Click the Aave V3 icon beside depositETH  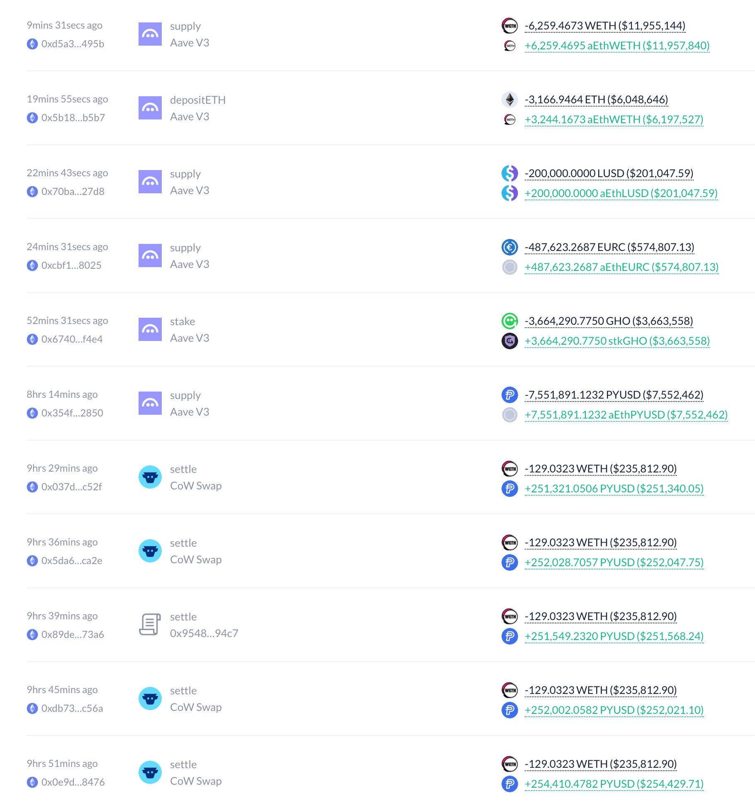(x=150, y=108)
